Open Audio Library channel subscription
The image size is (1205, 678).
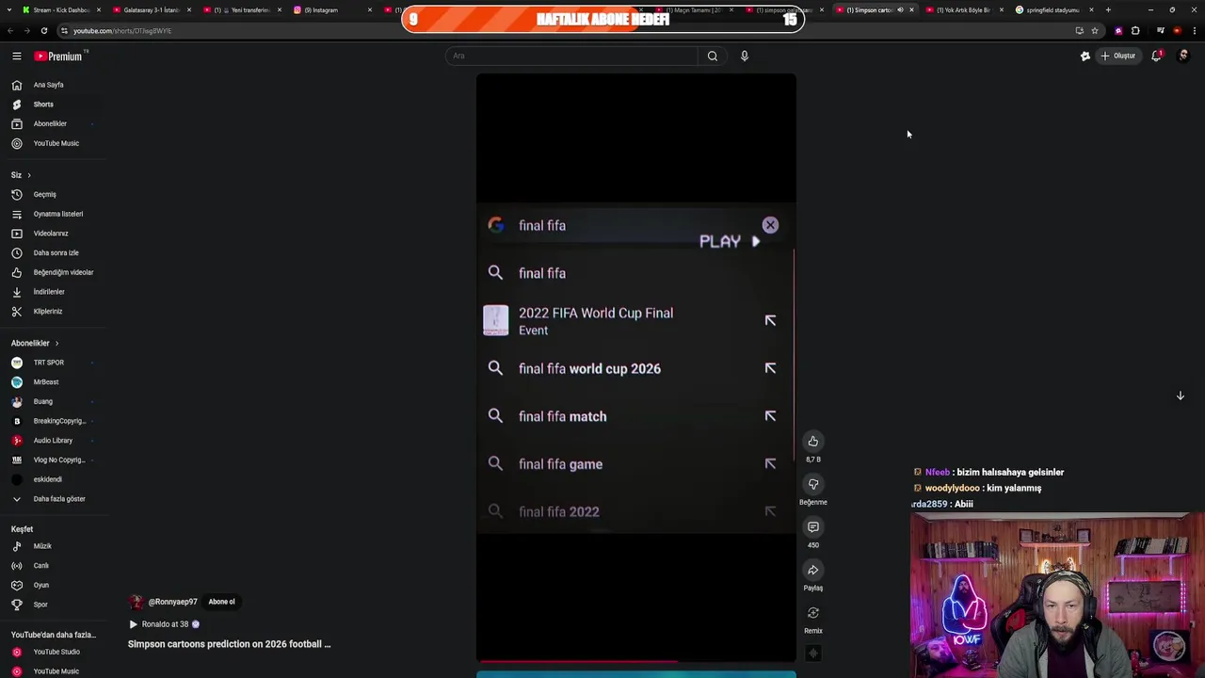(x=54, y=441)
